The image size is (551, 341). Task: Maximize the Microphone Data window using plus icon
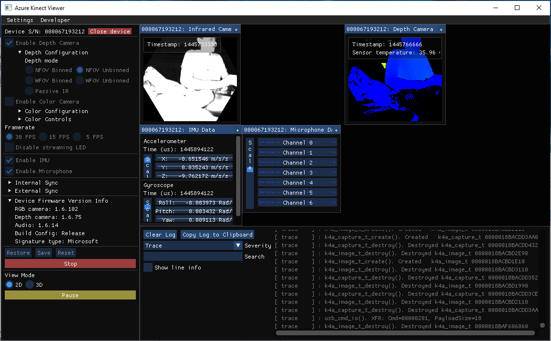tap(337, 130)
